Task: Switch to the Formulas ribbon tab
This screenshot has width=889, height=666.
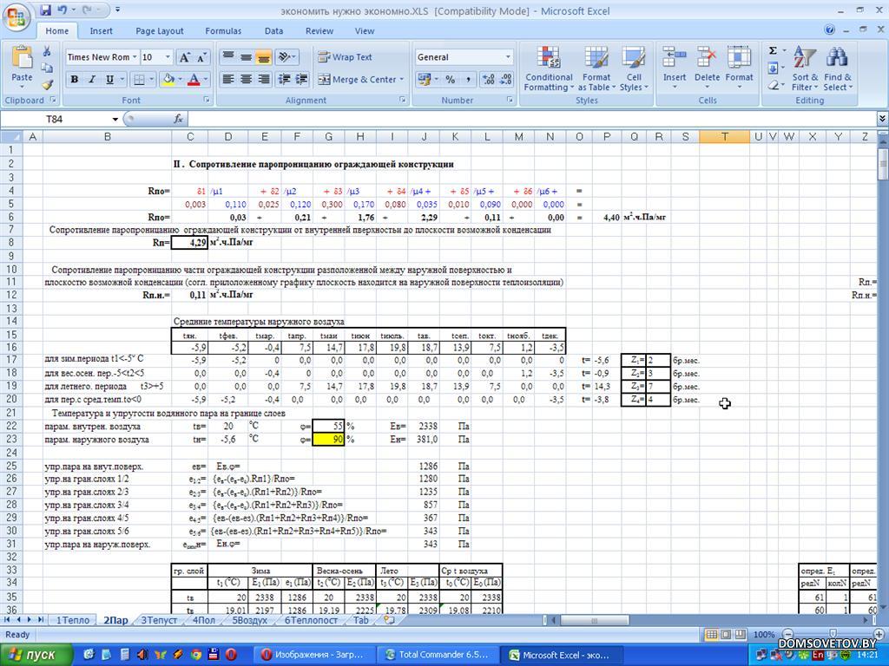Action: (223, 30)
